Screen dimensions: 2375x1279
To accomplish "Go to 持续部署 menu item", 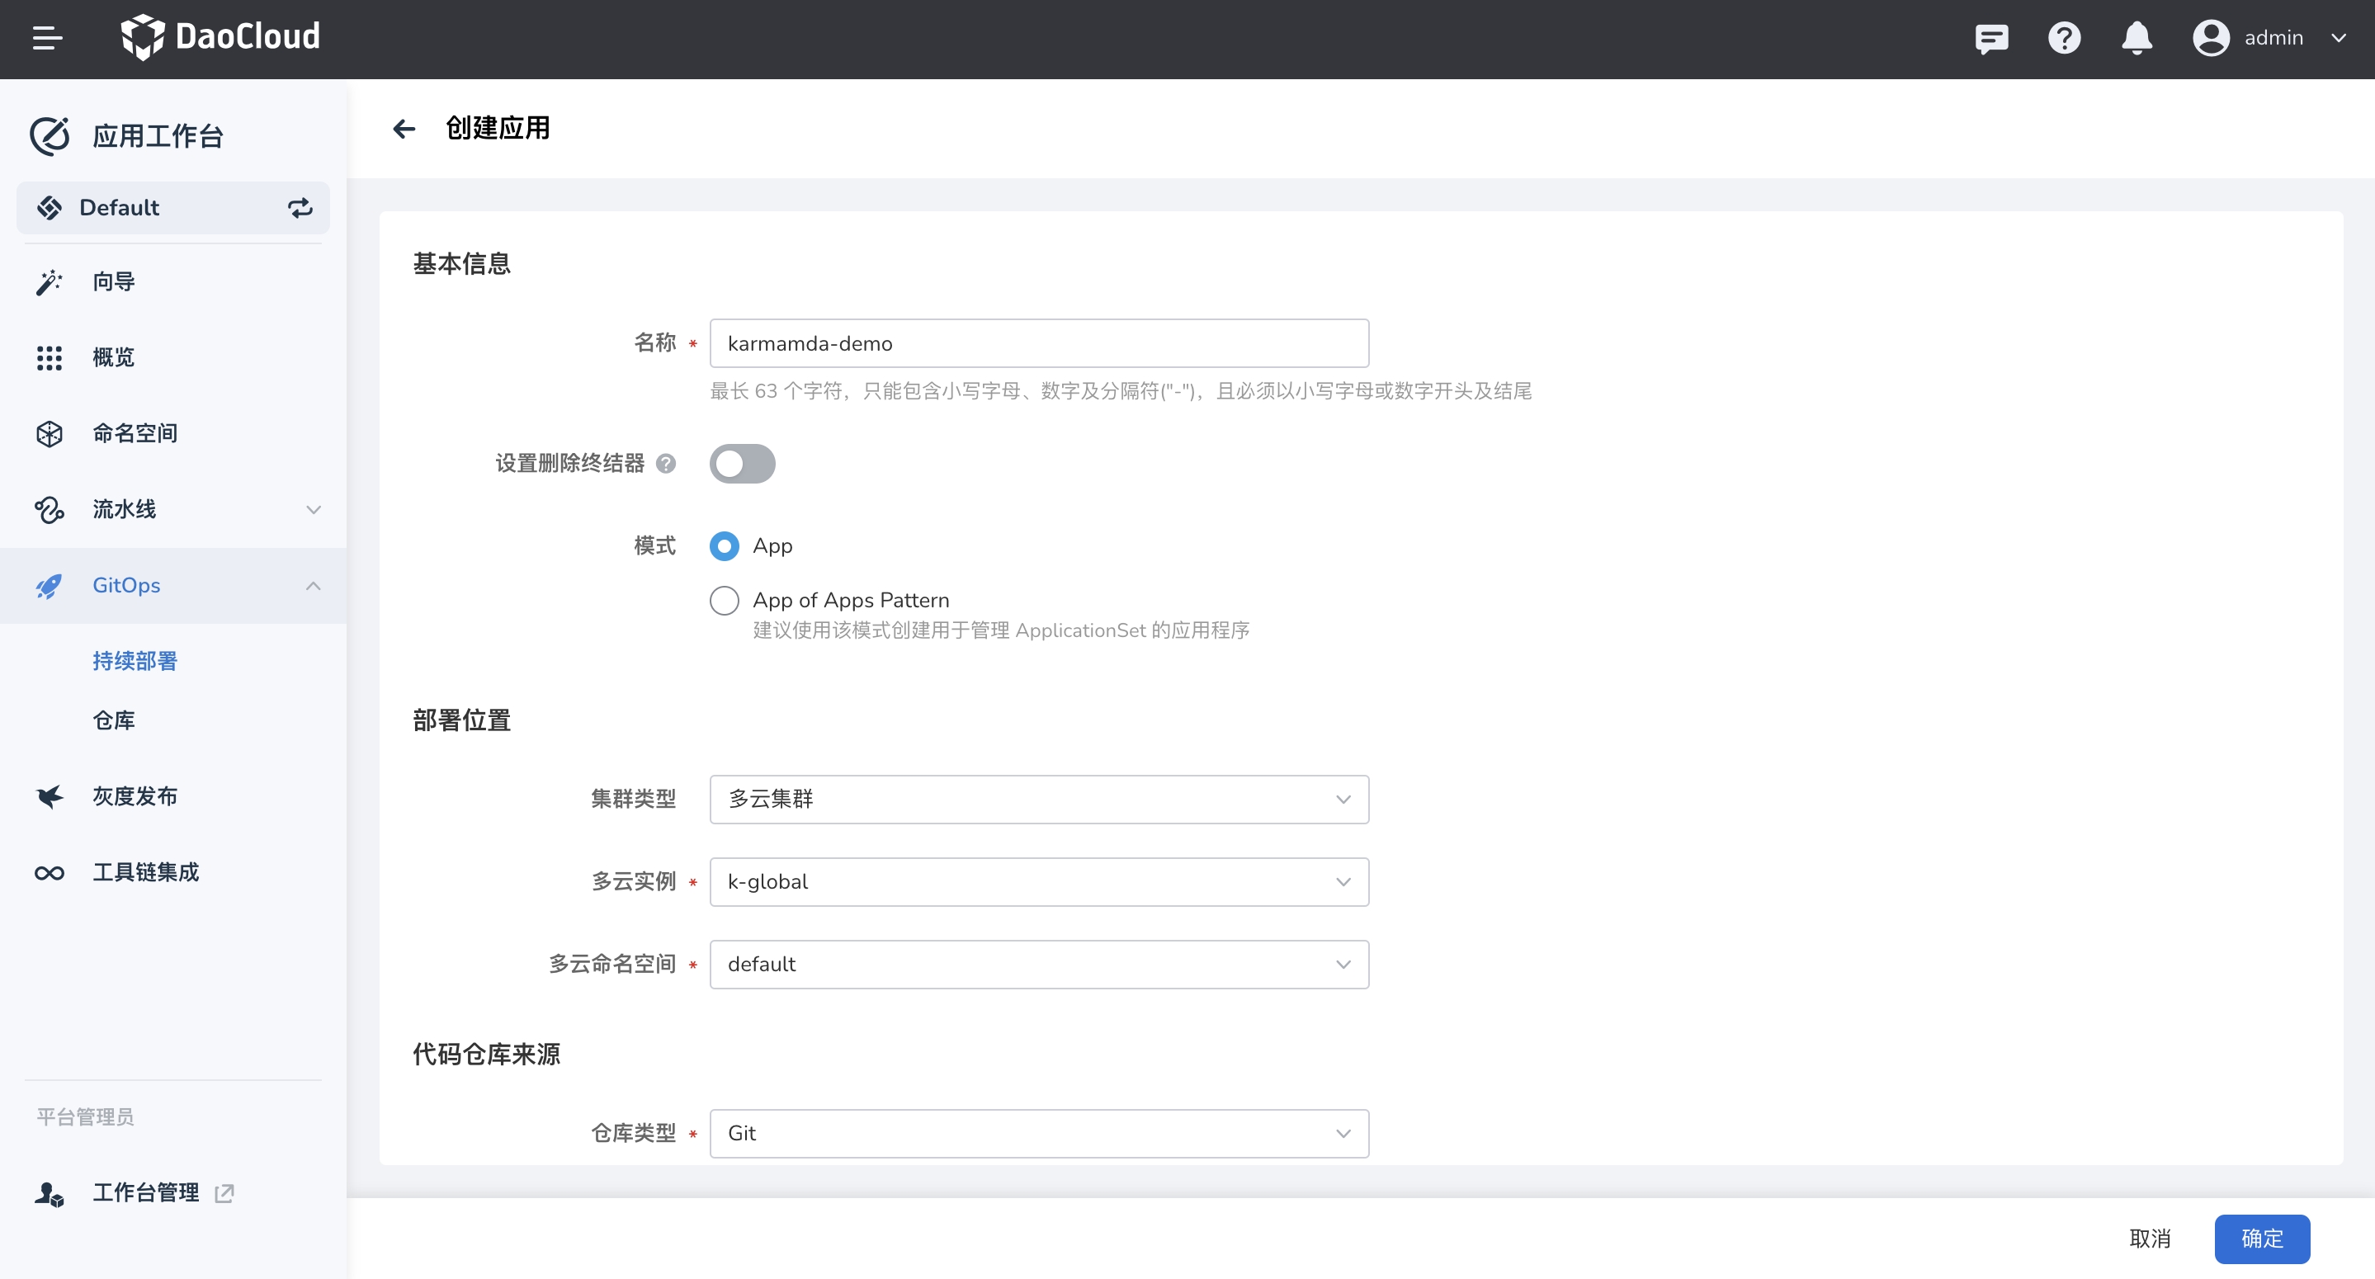I will pos(135,661).
